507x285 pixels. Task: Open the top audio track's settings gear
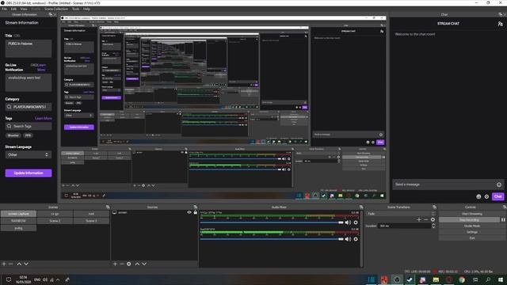click(356, 222)
